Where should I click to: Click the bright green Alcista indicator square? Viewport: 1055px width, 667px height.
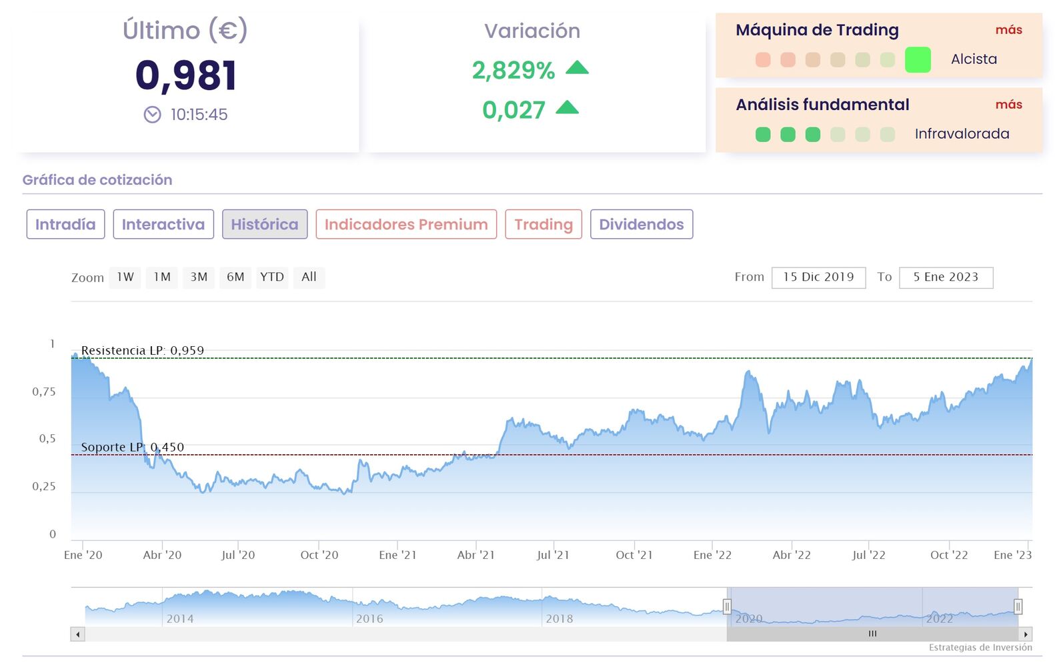[918, 60]
